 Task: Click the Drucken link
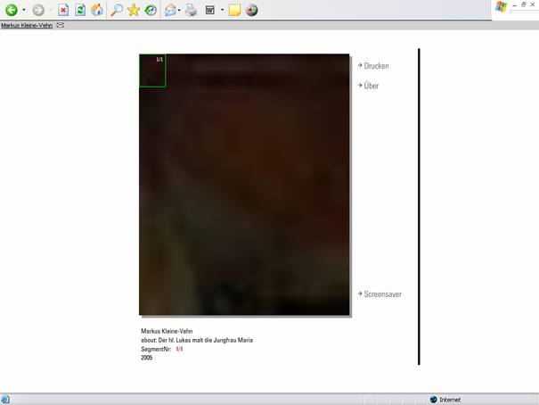(x=376, y=66)
